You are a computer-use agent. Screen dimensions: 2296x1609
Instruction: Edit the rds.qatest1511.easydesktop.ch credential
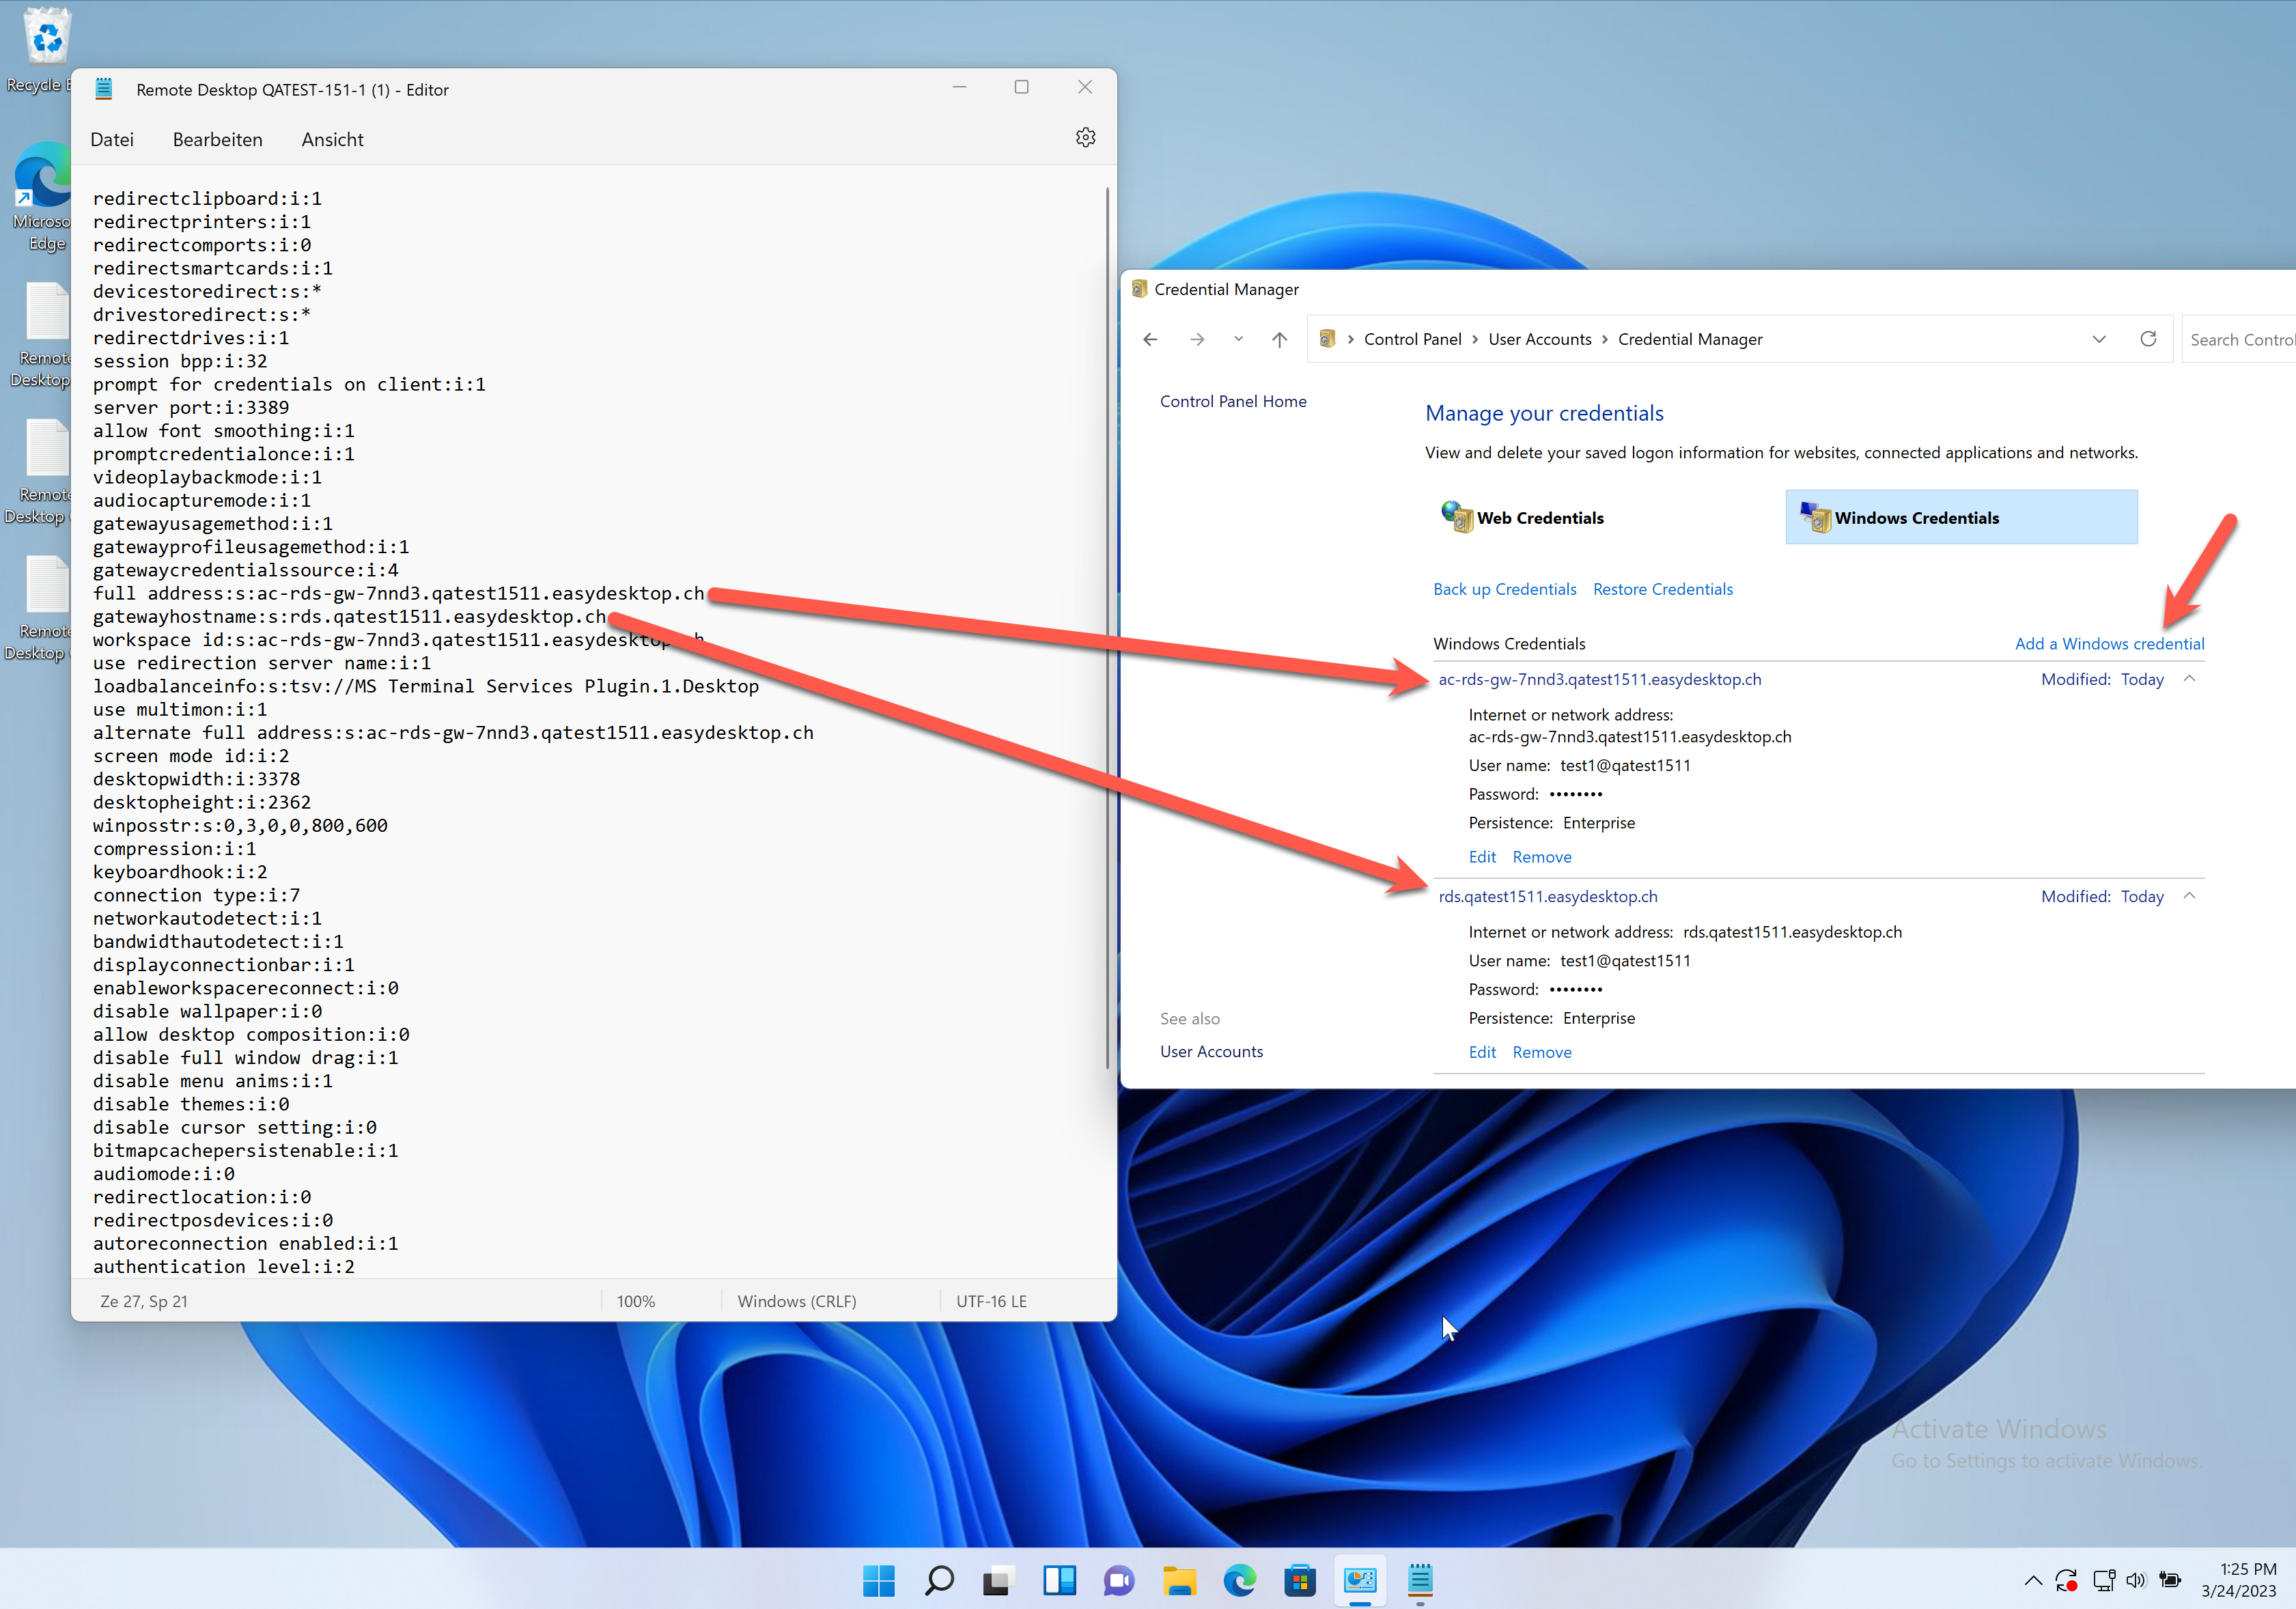1482,1052
